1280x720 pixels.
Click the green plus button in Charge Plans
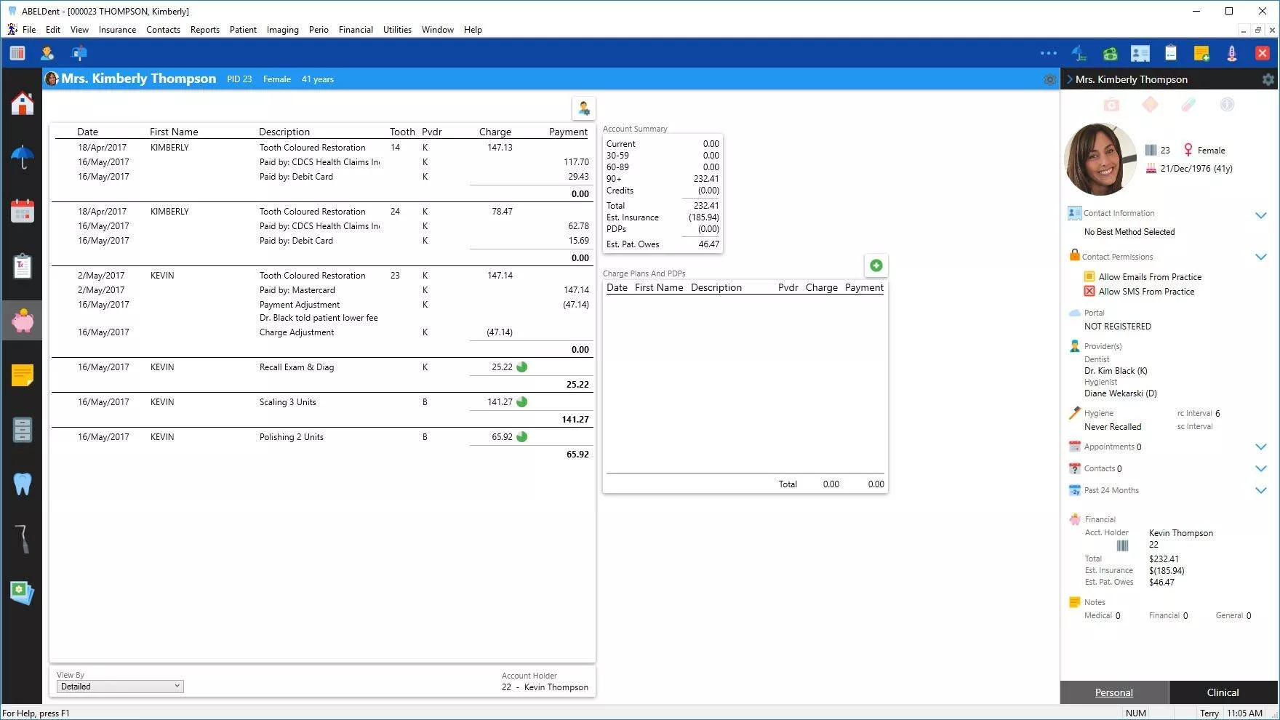click(876, 265)
